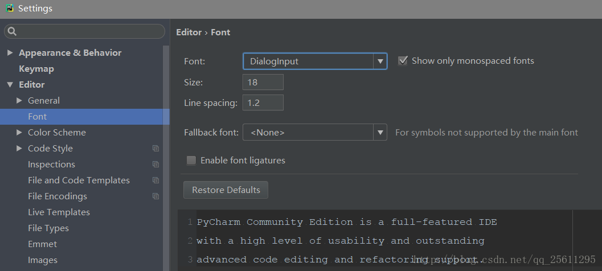Expand the Color Scheme node

(19, 133)
